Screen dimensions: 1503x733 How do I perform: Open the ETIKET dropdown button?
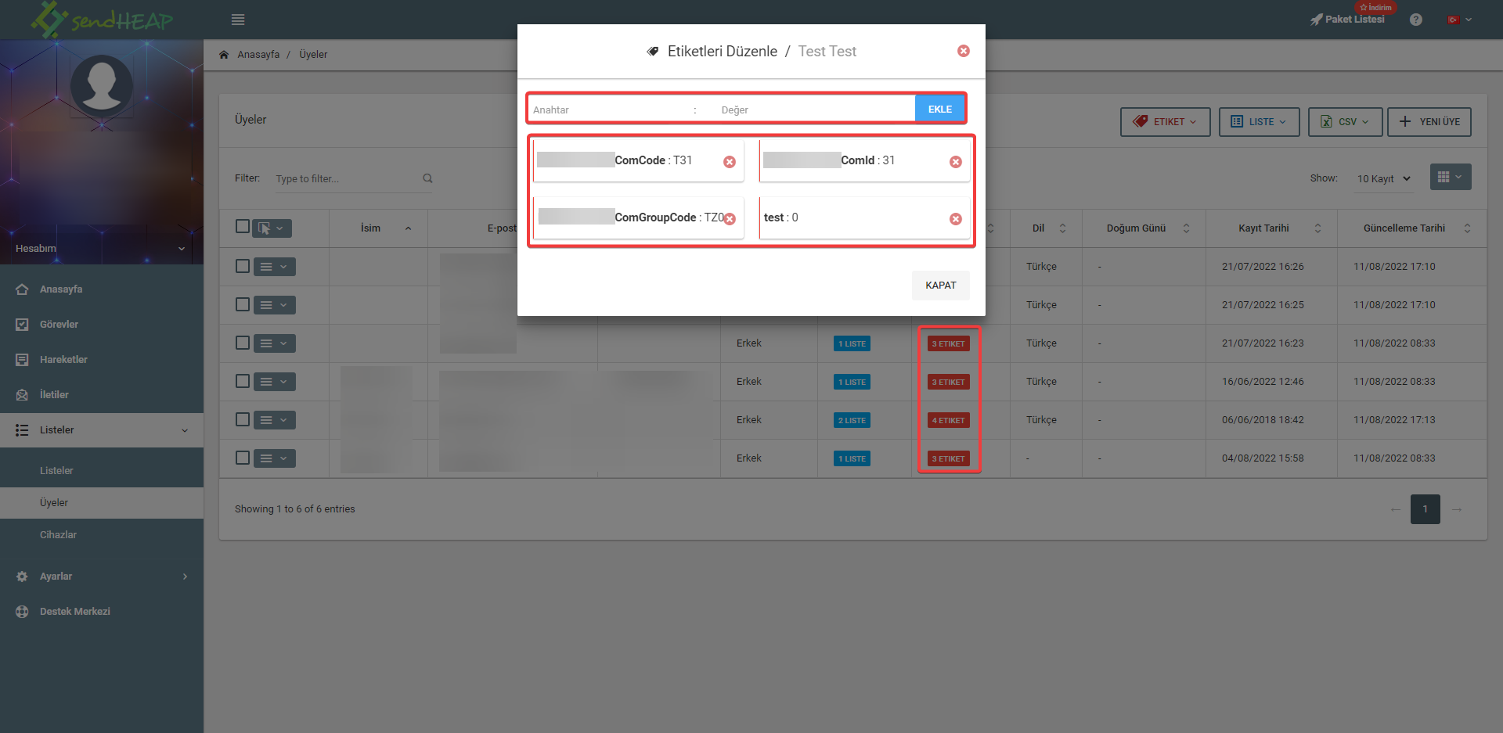[x=1165, y=122]
